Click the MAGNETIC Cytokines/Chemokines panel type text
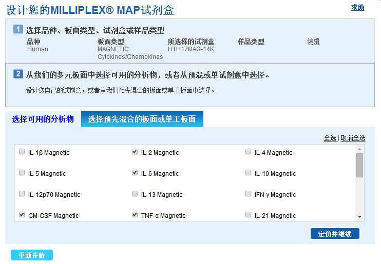The height and width of the screenshot is (264, 381). [x=130, y=53]
